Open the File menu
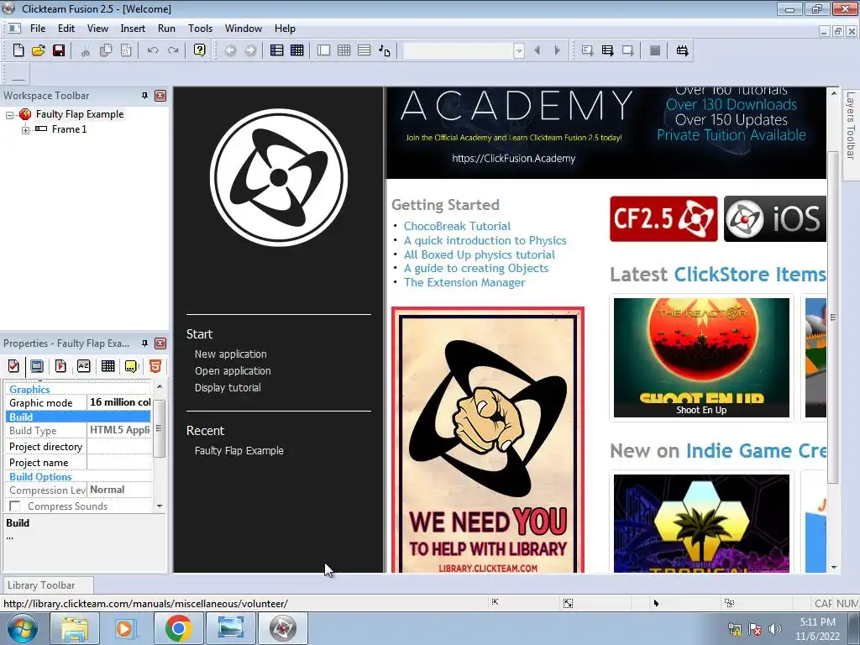 pyautogui.click(x=38, y=29)
